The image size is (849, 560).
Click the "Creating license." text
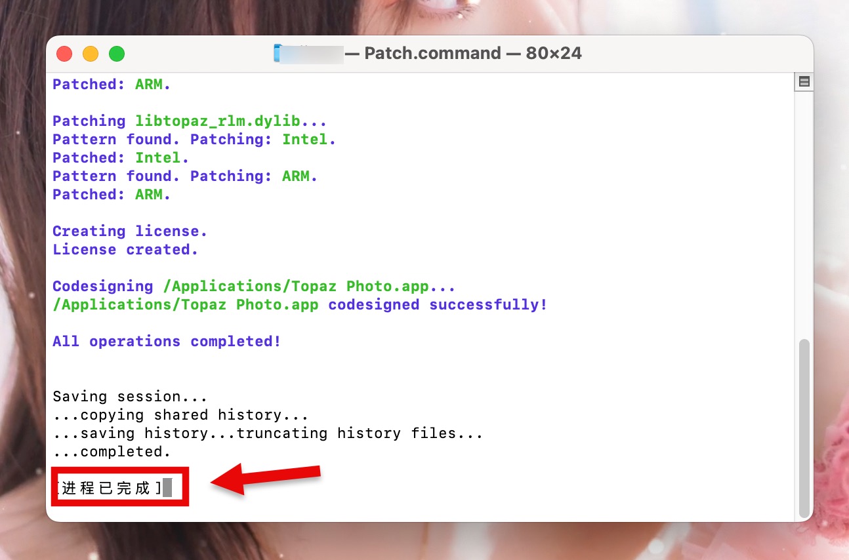point(129,231)
